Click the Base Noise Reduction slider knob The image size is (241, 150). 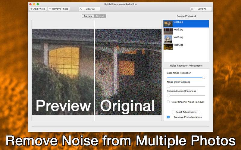point(204,77)
